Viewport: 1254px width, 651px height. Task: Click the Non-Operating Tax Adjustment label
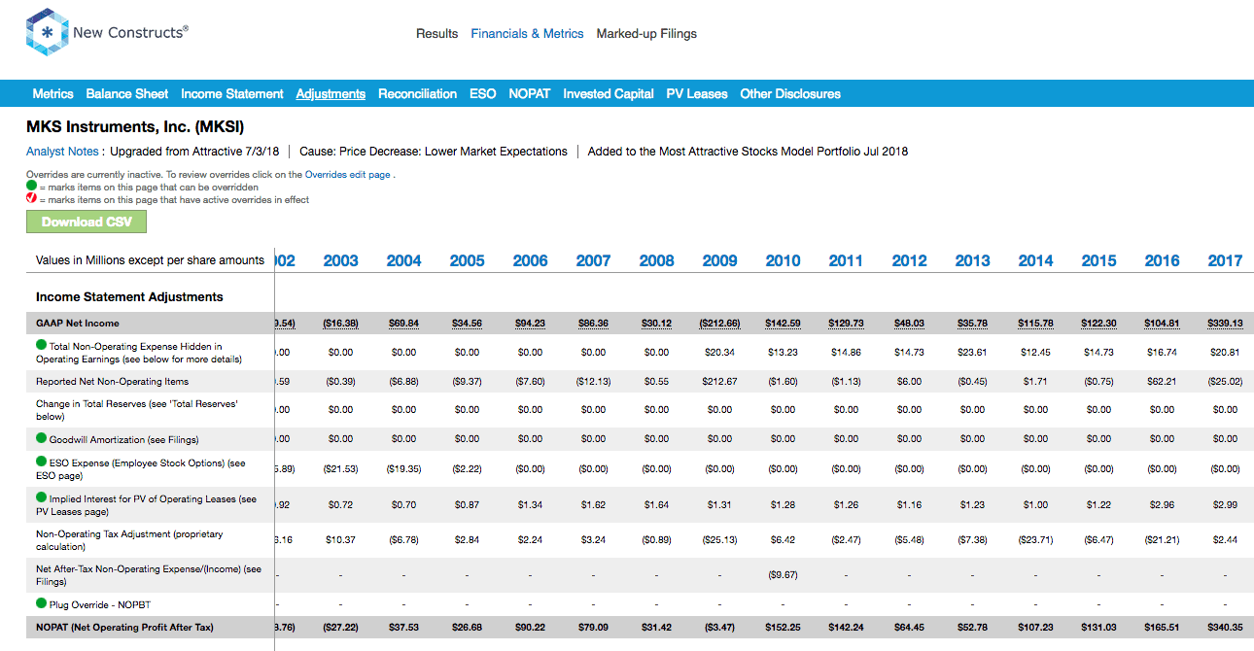point(129,540)
